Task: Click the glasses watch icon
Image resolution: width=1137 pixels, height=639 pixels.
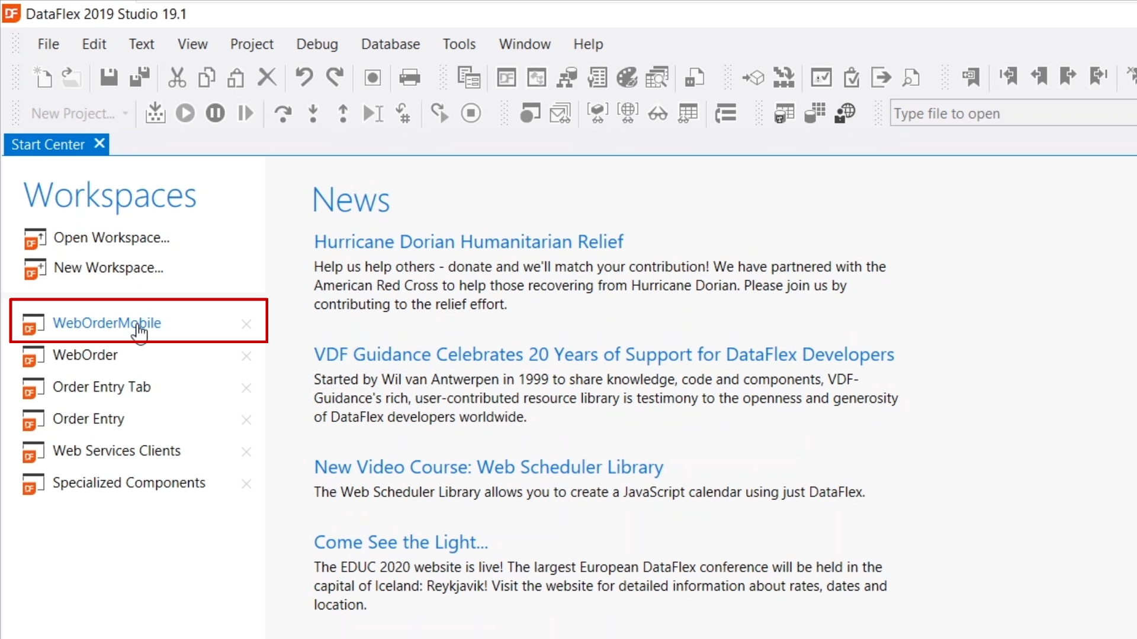Action: [x=657, y=113]
